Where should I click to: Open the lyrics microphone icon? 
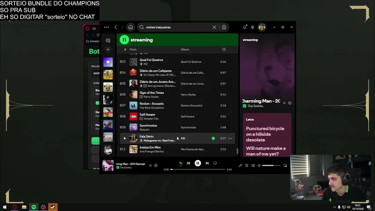tap(240, 165)
